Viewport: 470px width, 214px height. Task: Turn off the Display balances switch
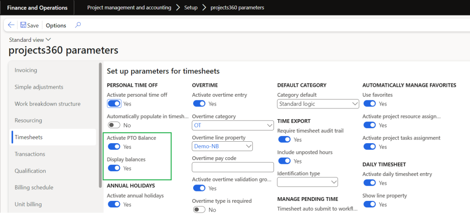tap(114, 168)
